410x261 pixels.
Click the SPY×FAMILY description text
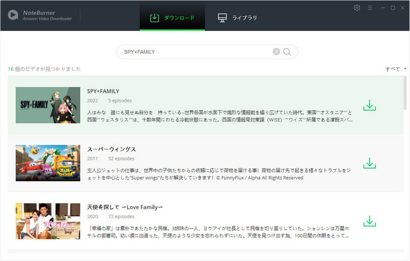pyautogui.click(x=220, y=116)
